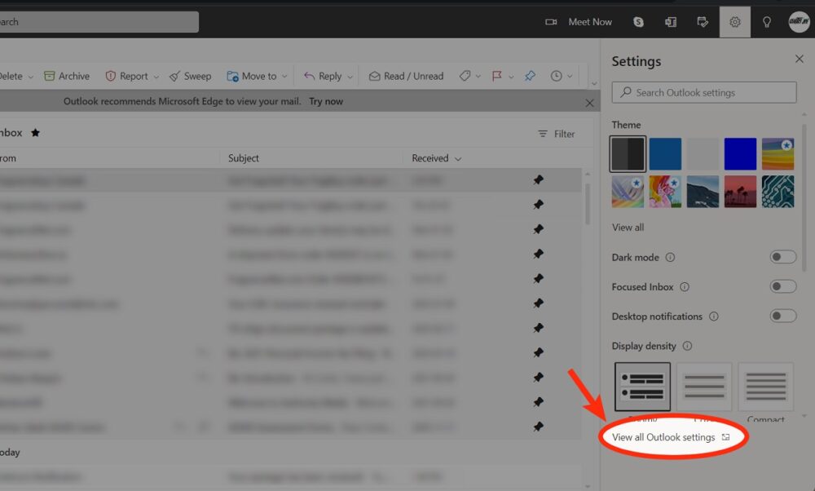Click the flag icon in toolbar
Viewport: 815px width, 491px height.
tap(496, 76)
